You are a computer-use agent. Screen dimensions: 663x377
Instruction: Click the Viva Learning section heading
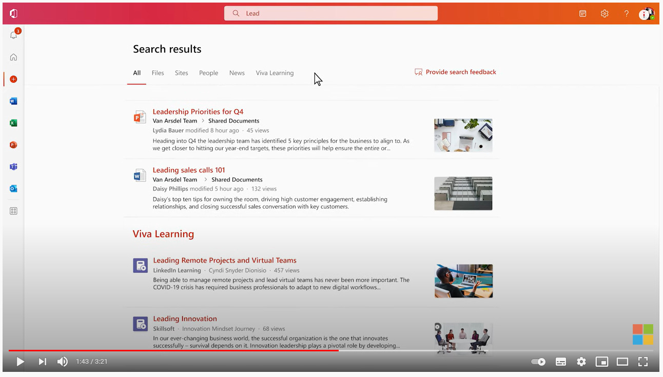[164, 234]
